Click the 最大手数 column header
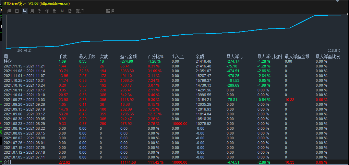Screen dimensions: 349x165 pyautogui.click(x=87, y=57)
